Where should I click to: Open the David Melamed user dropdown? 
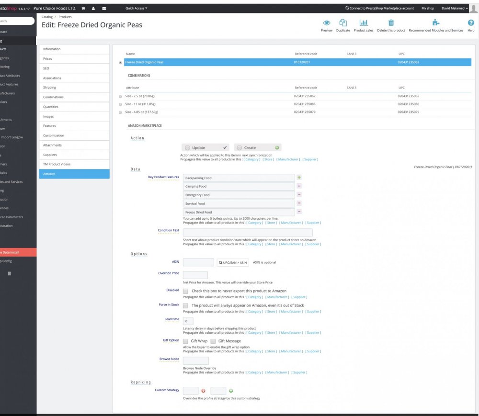[x=455, y=8]
